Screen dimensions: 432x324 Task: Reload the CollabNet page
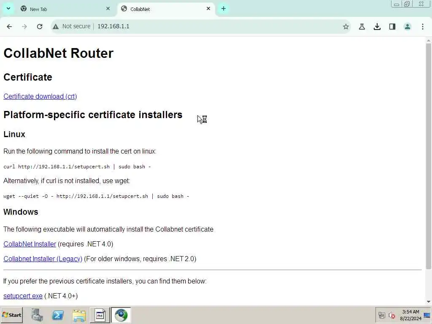point(40,27)
